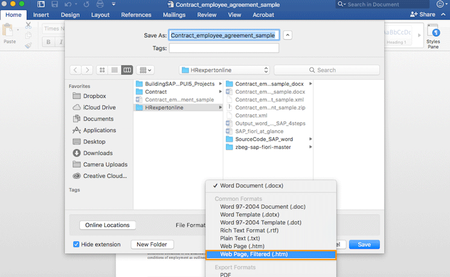450x277 pixels.
Task: Select iCloud Drive in Favorites
Action: coord(94,107)
